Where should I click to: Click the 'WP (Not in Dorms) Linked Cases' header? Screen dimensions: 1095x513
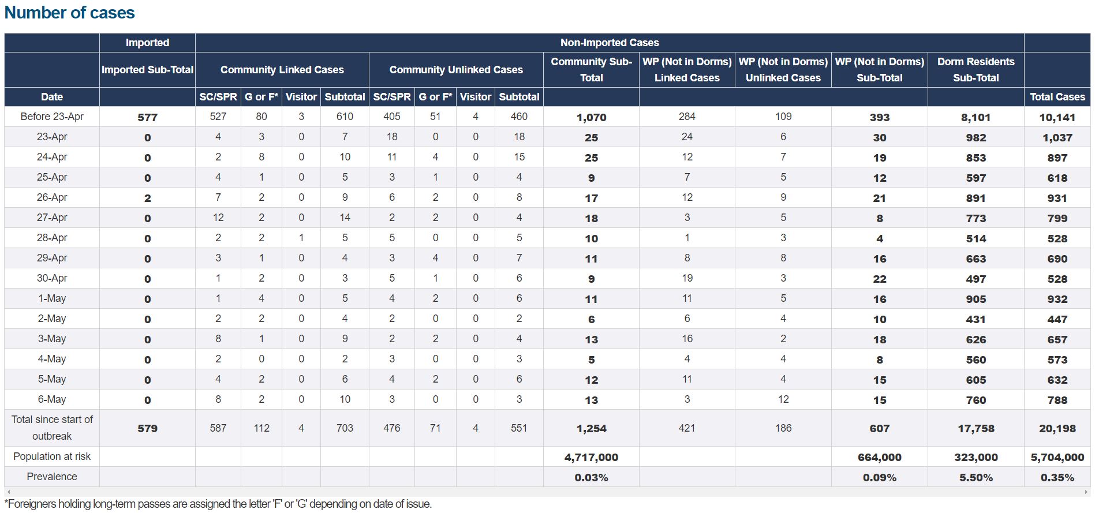click(686, 70)
